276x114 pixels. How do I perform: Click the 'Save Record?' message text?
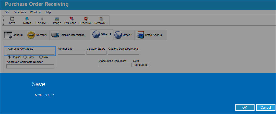44,95
